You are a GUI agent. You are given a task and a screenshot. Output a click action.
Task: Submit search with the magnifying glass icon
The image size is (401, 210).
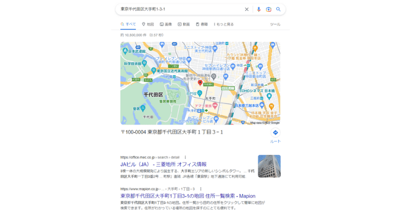click(278, 9)
